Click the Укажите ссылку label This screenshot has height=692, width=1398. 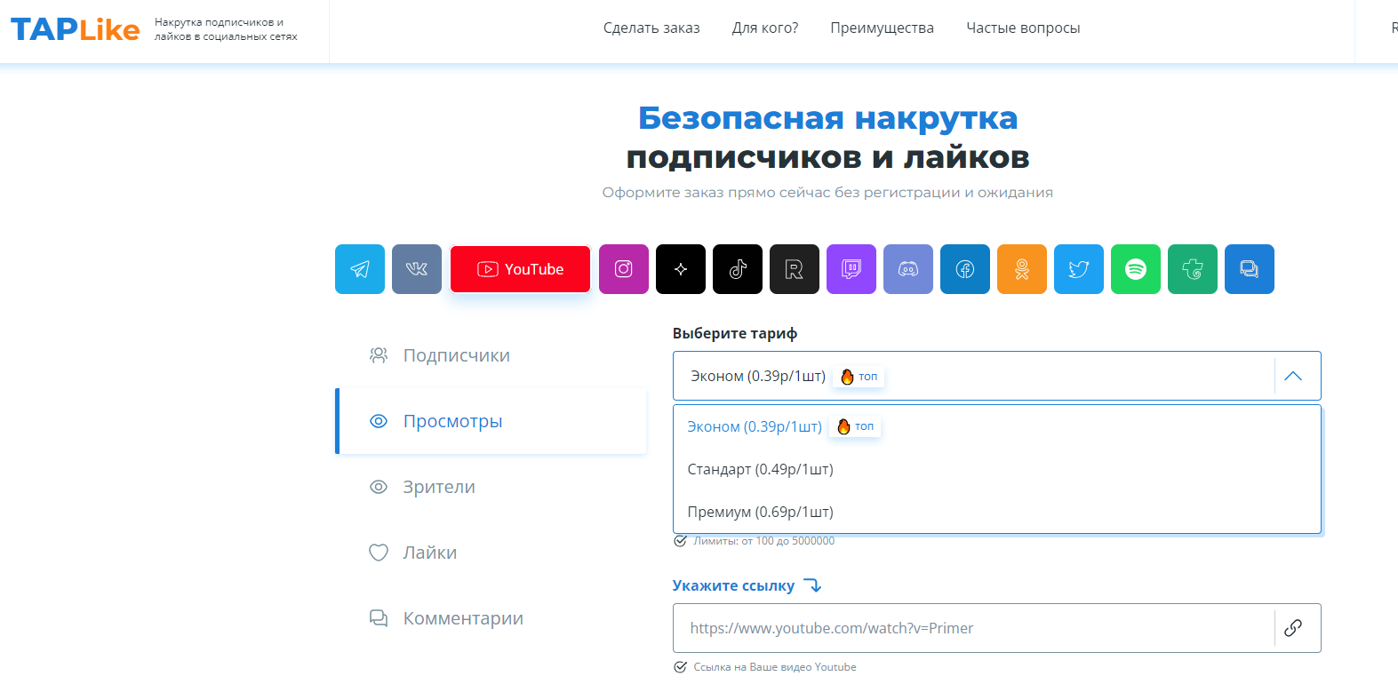tap(733, 585)
